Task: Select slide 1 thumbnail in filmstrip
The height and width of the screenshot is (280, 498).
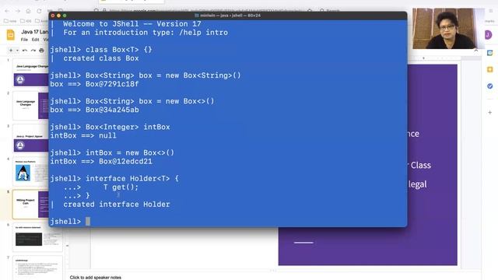Action: (x=31, y=72)
